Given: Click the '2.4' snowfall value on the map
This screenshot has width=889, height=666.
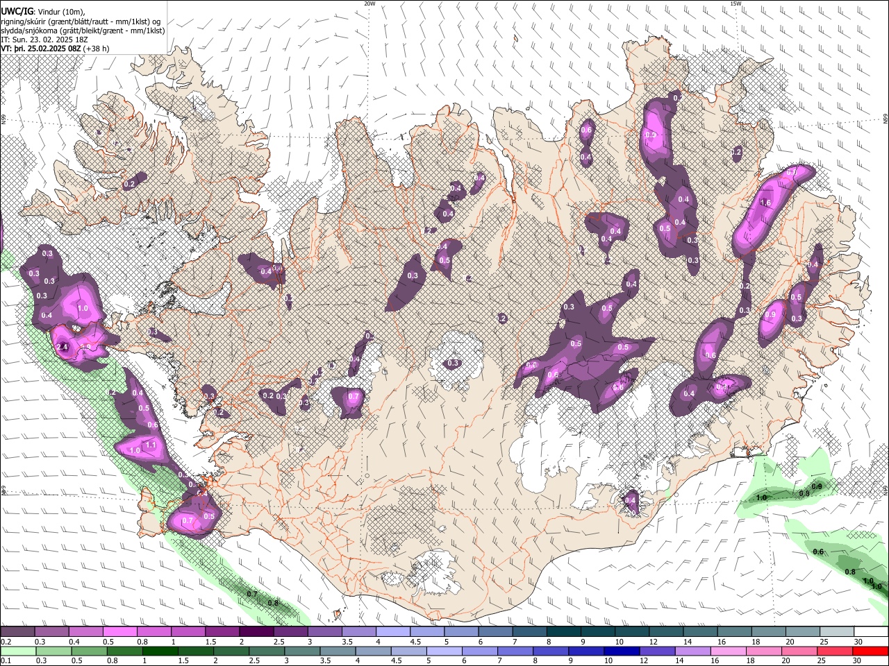Looking at the screenshot, I should (62, 347).
